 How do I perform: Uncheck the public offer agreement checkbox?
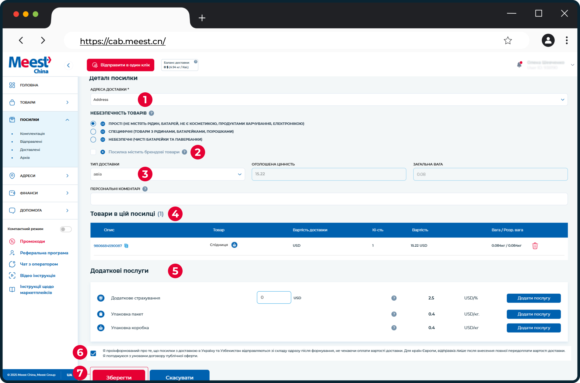click(x=93, y=353)
